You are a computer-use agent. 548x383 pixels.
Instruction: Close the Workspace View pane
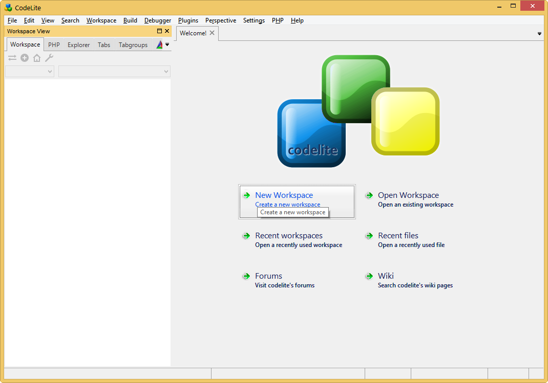[x=167, y=31]
